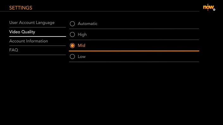Click the small tv badge on logo
223x125 pixels.
214,10
